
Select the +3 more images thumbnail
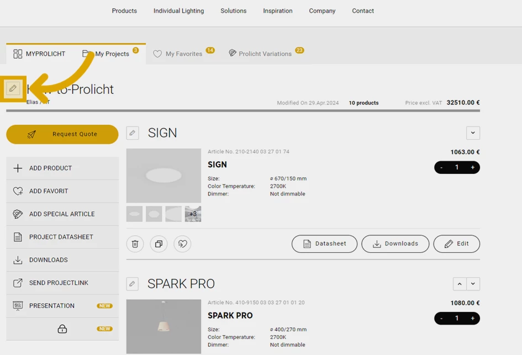pyautogui.click(x=193, y=214)
